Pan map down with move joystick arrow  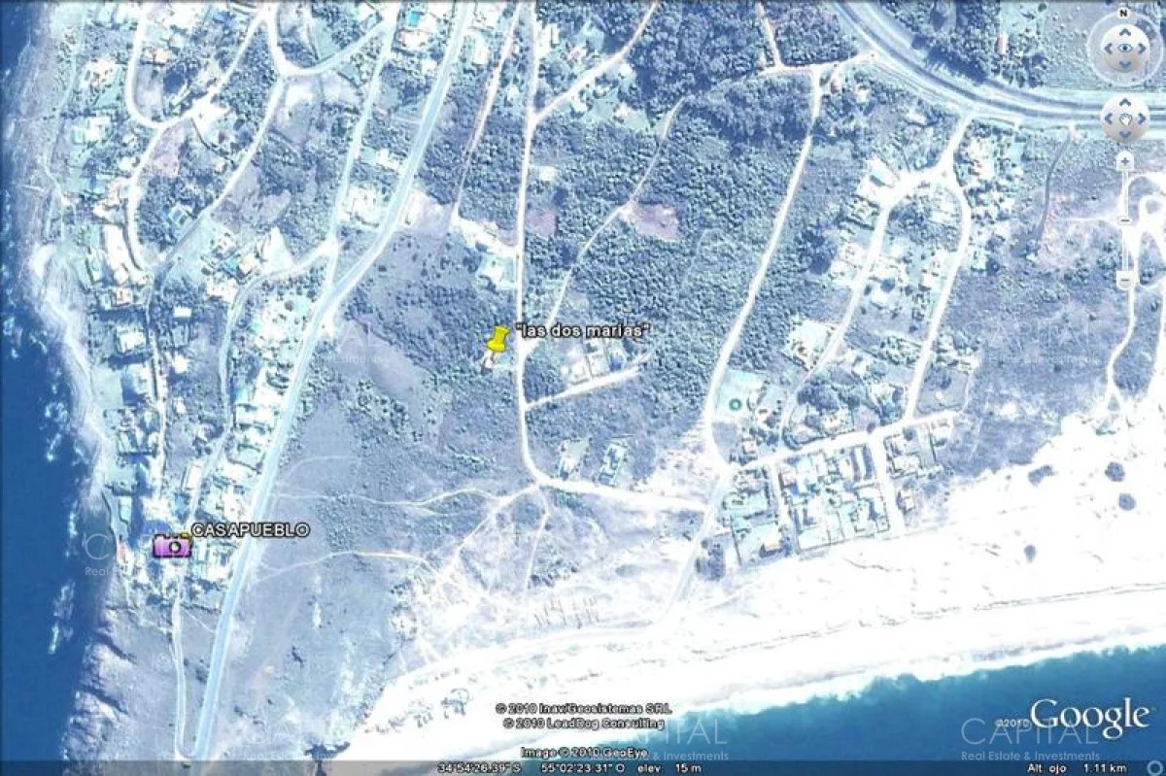1124,135
